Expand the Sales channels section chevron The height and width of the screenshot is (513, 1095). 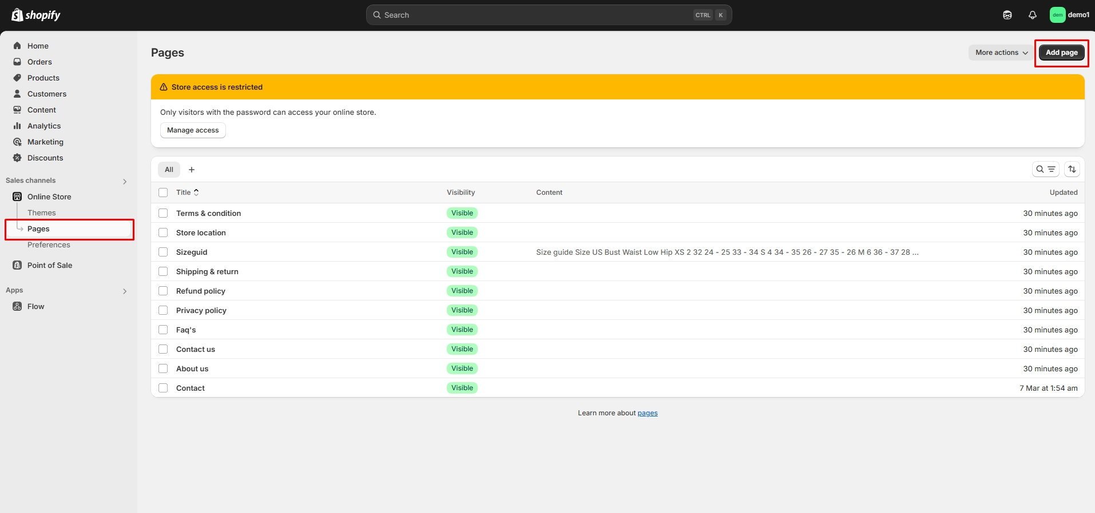pos(125,181)
